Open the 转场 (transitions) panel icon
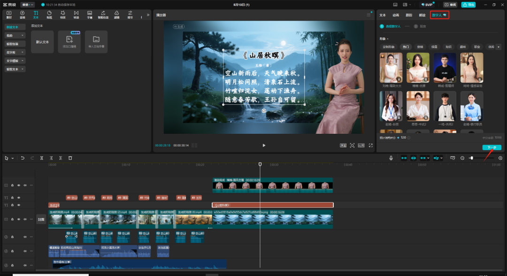This screenshot has width=507, height=276. point(76,15)
